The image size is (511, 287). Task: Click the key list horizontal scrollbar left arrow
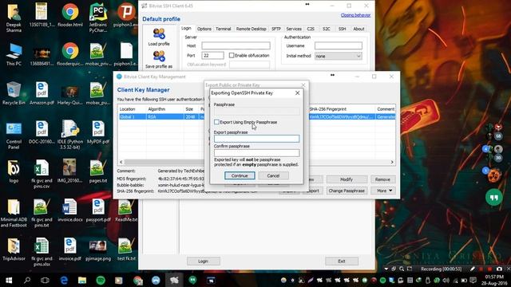[121, 162]
